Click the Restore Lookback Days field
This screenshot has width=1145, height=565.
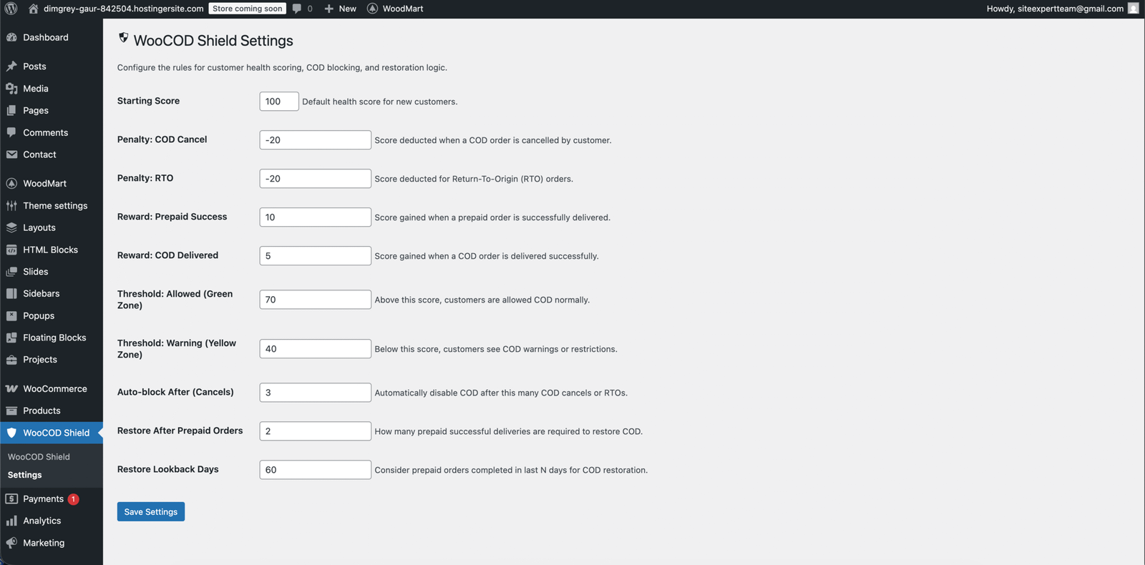(x=315, y=470)
